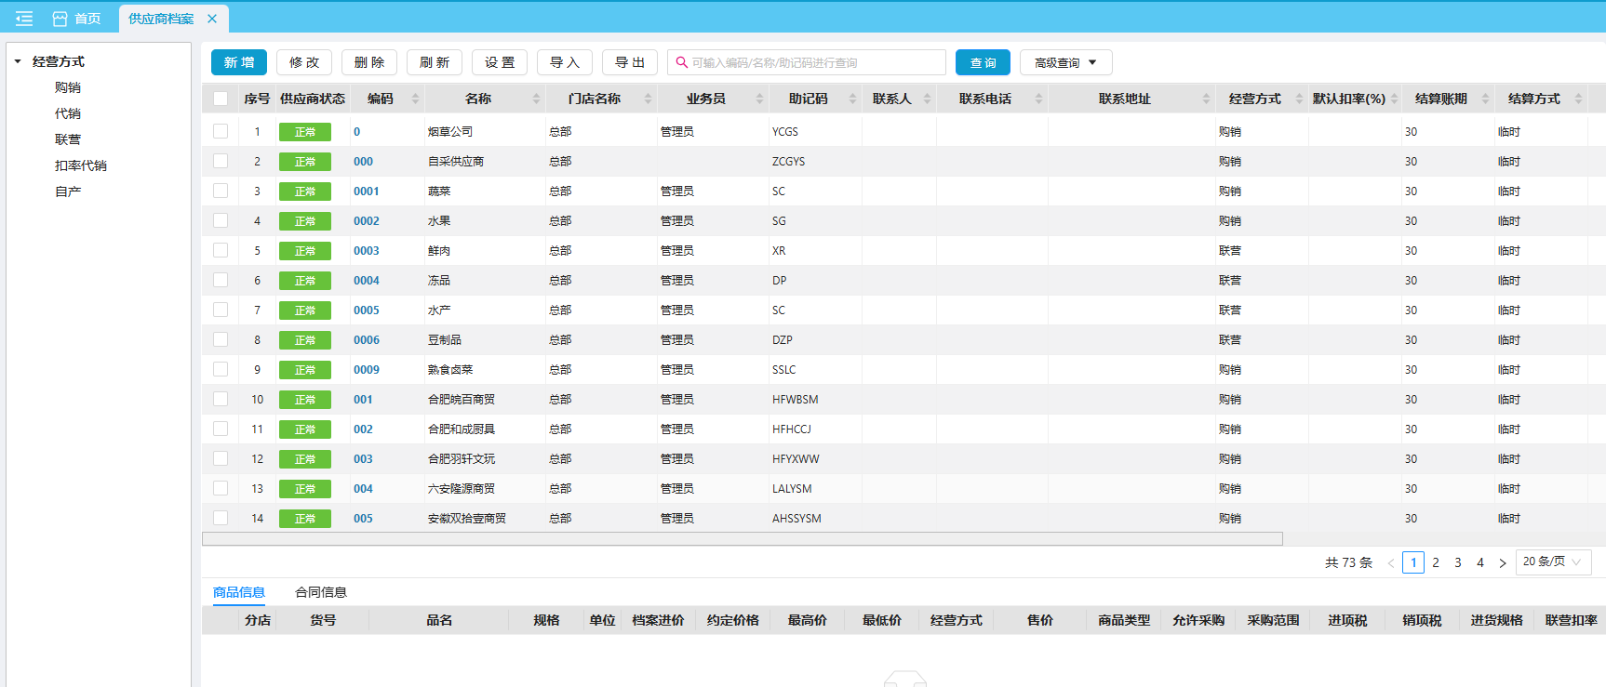Close the 供应商档案 tab
Viewport: 1606px width, 687px height.
pyautogui.click(x=212, y=19)
